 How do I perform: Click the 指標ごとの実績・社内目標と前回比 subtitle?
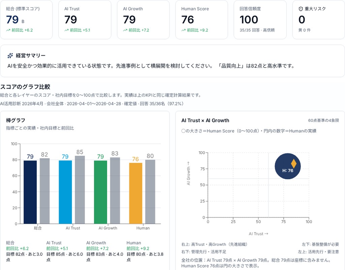(40, 128)
